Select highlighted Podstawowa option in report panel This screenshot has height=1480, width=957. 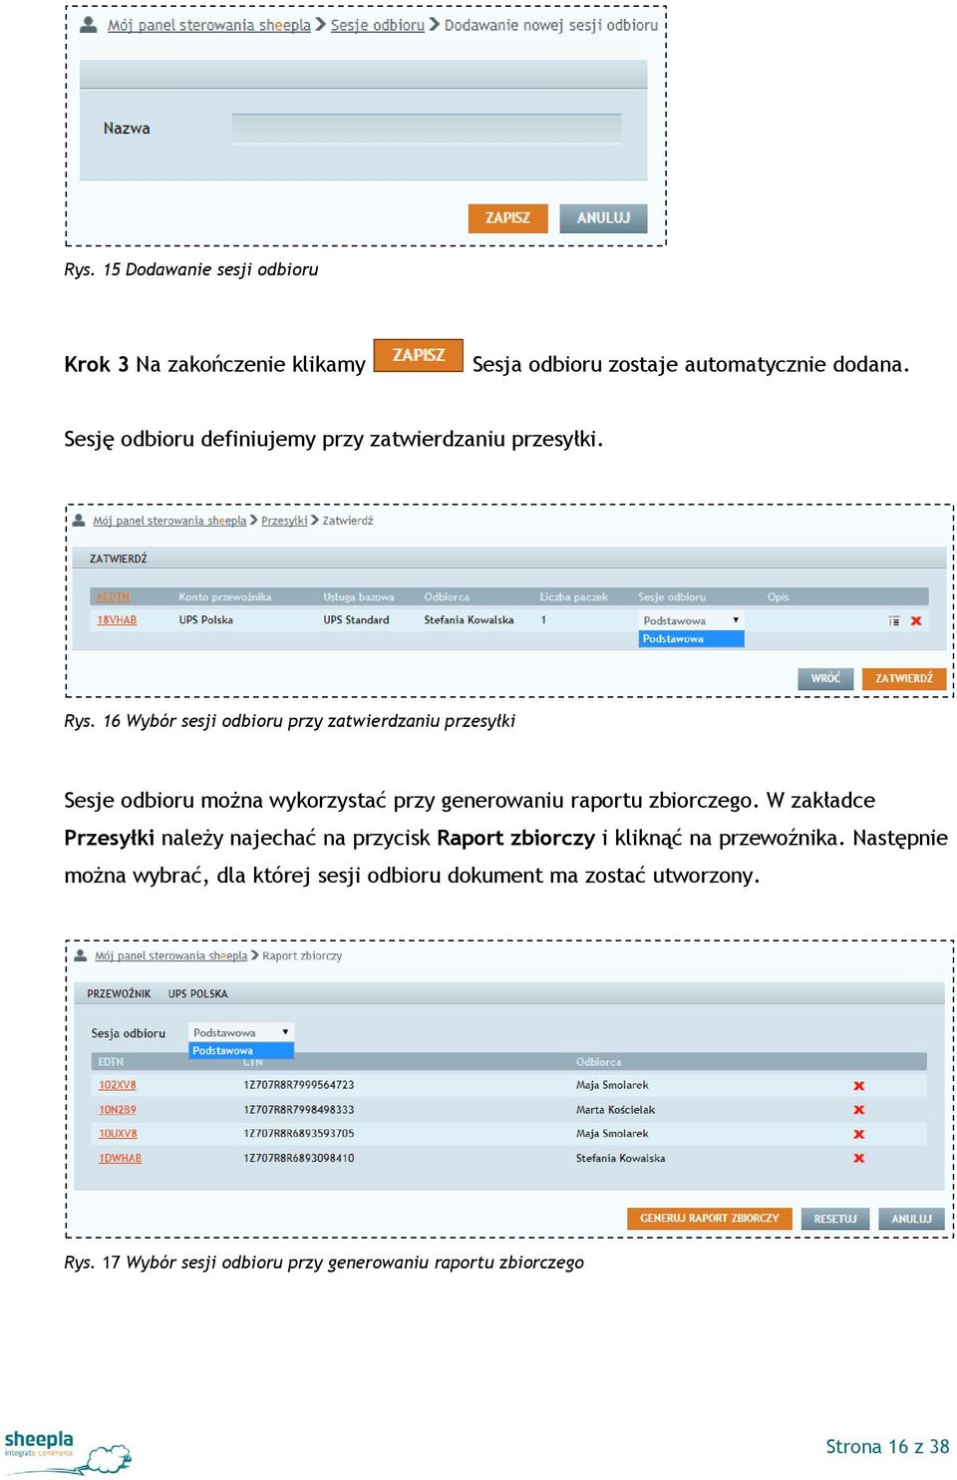241,1051
